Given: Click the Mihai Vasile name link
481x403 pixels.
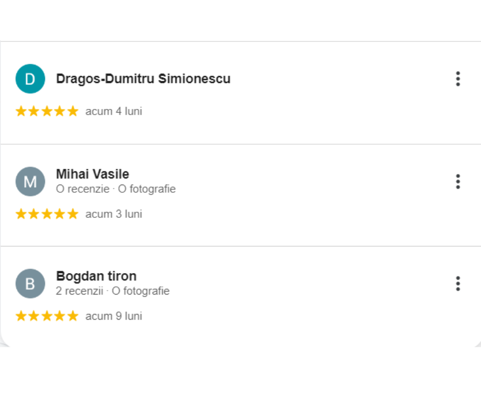Looking at the screenshot, I should tap(93, 174).
